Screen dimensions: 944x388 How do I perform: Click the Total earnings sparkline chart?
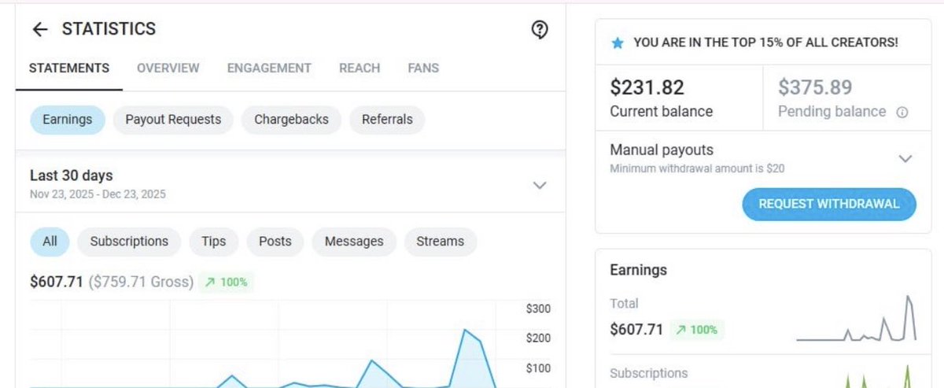pyautogui.click(x=857, y=319)
